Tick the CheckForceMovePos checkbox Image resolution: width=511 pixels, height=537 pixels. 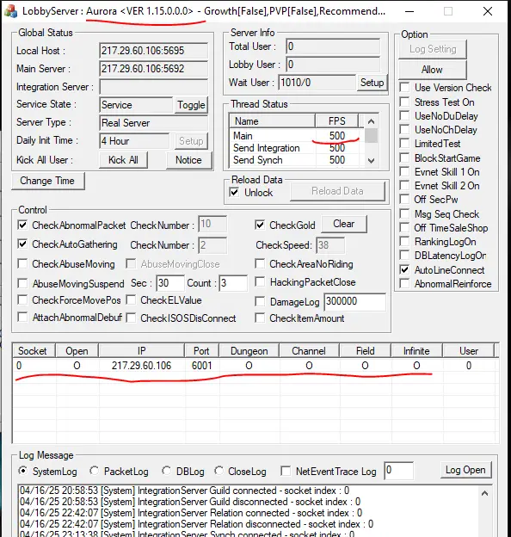tap(22, 300)
